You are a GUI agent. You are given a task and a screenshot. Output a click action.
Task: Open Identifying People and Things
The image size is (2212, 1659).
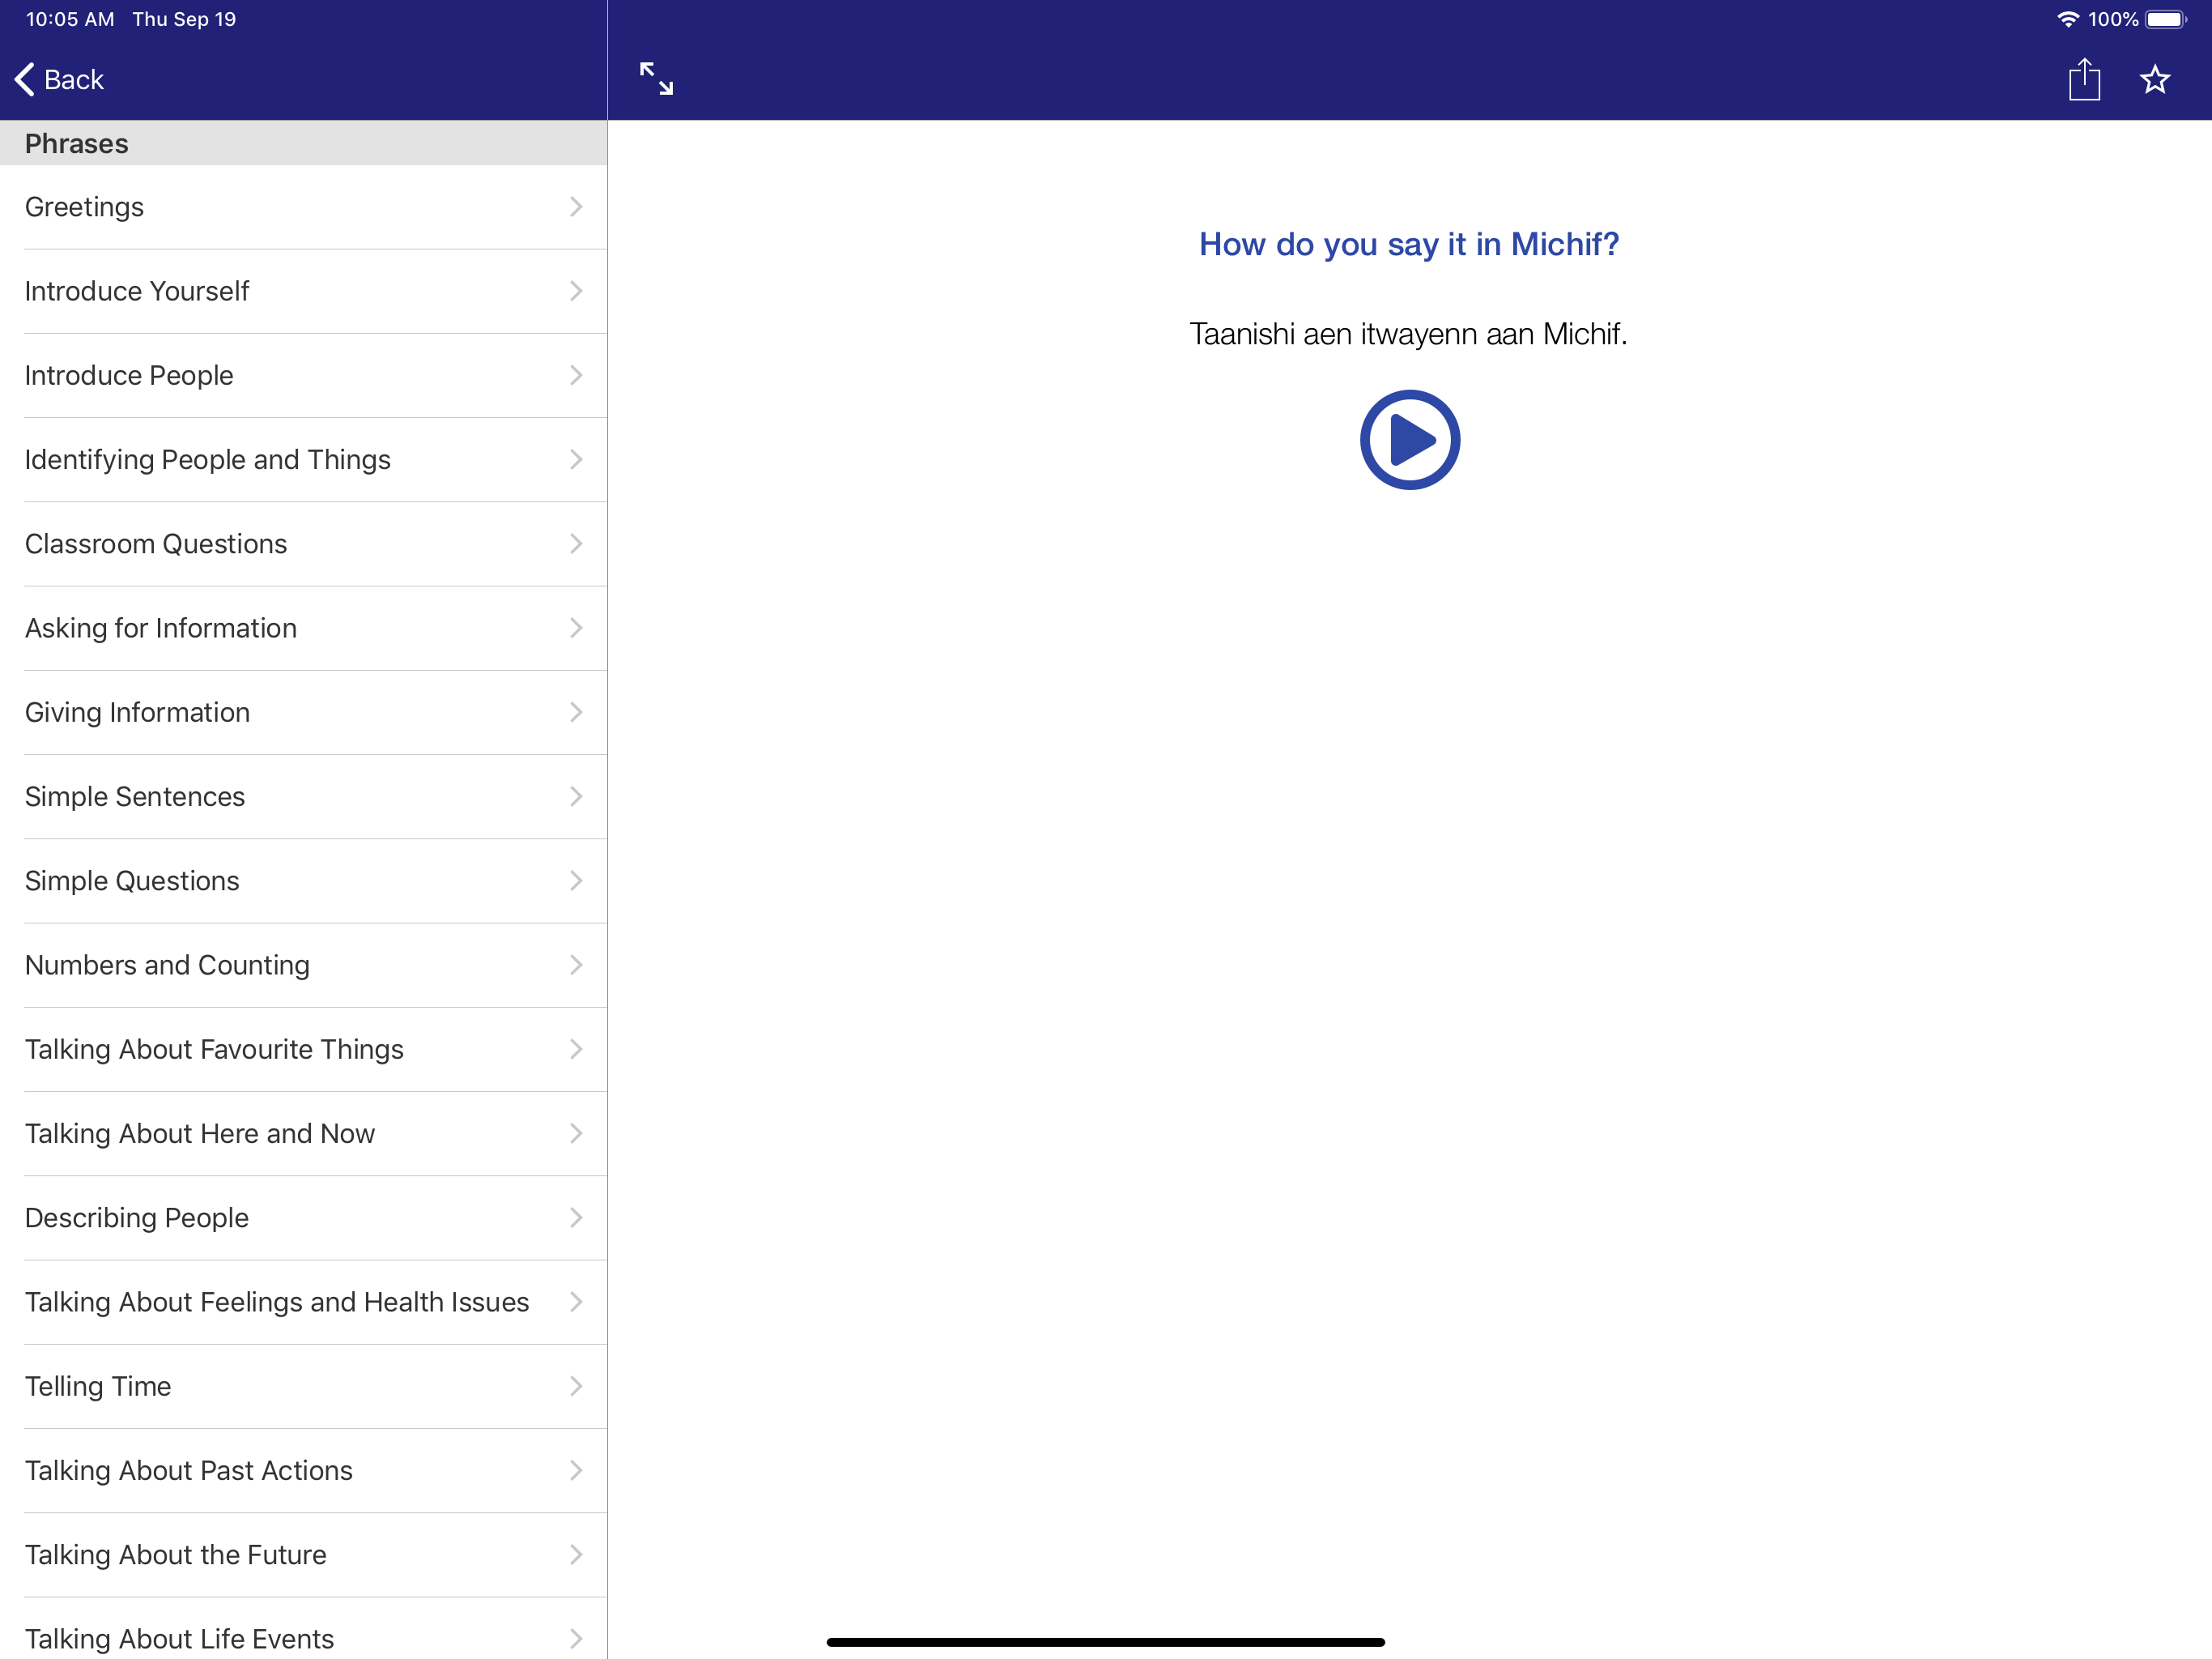[x=303, y=459]
